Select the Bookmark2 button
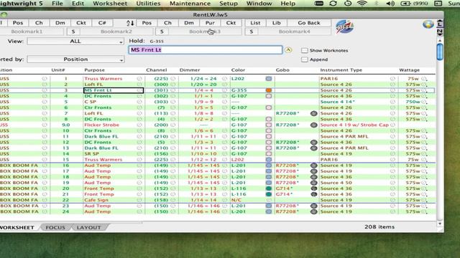 116,32
